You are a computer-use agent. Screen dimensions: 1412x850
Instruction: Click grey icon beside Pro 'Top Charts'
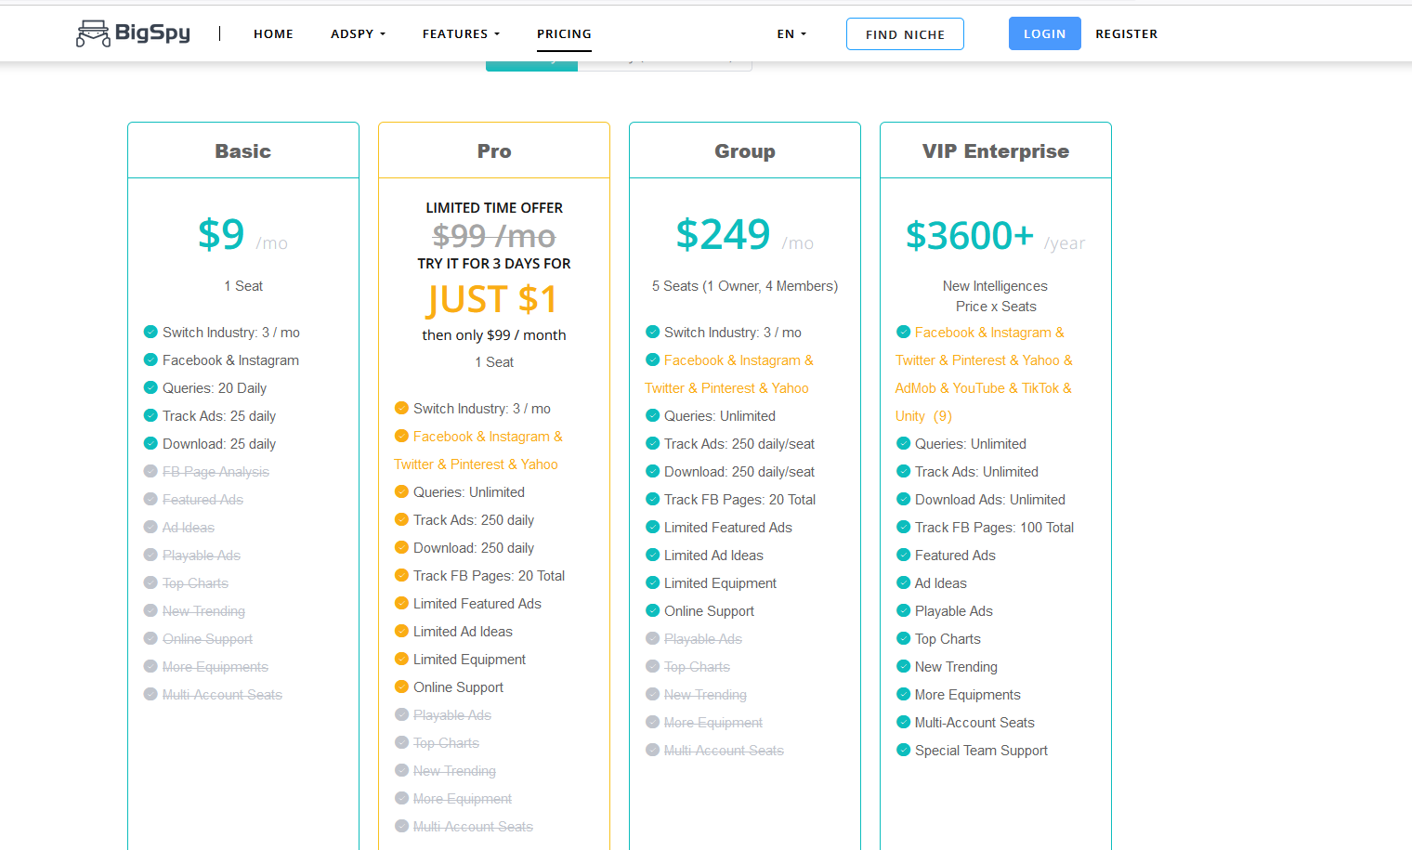[x=401, y=742]
